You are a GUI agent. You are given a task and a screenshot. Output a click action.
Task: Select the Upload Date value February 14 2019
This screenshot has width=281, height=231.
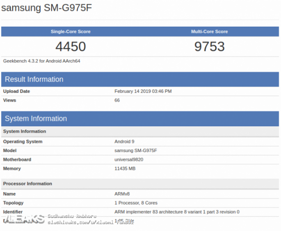(143, 91)
